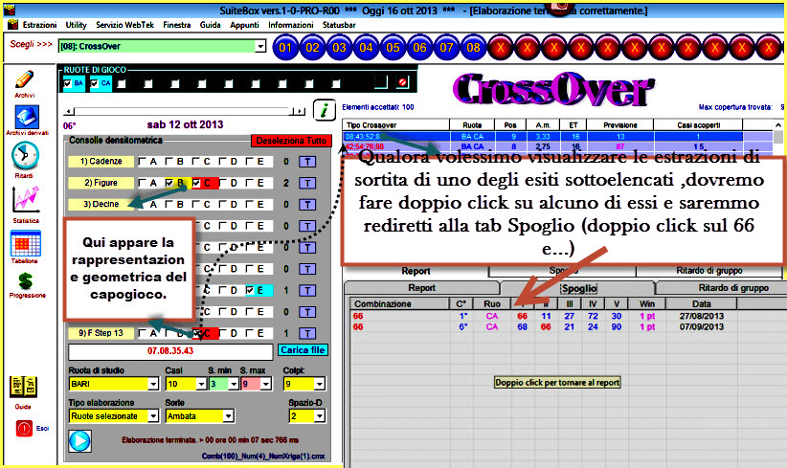
Task: Click the green info 'i' icon
Action: pyautogui.click(x=325, y=110)
